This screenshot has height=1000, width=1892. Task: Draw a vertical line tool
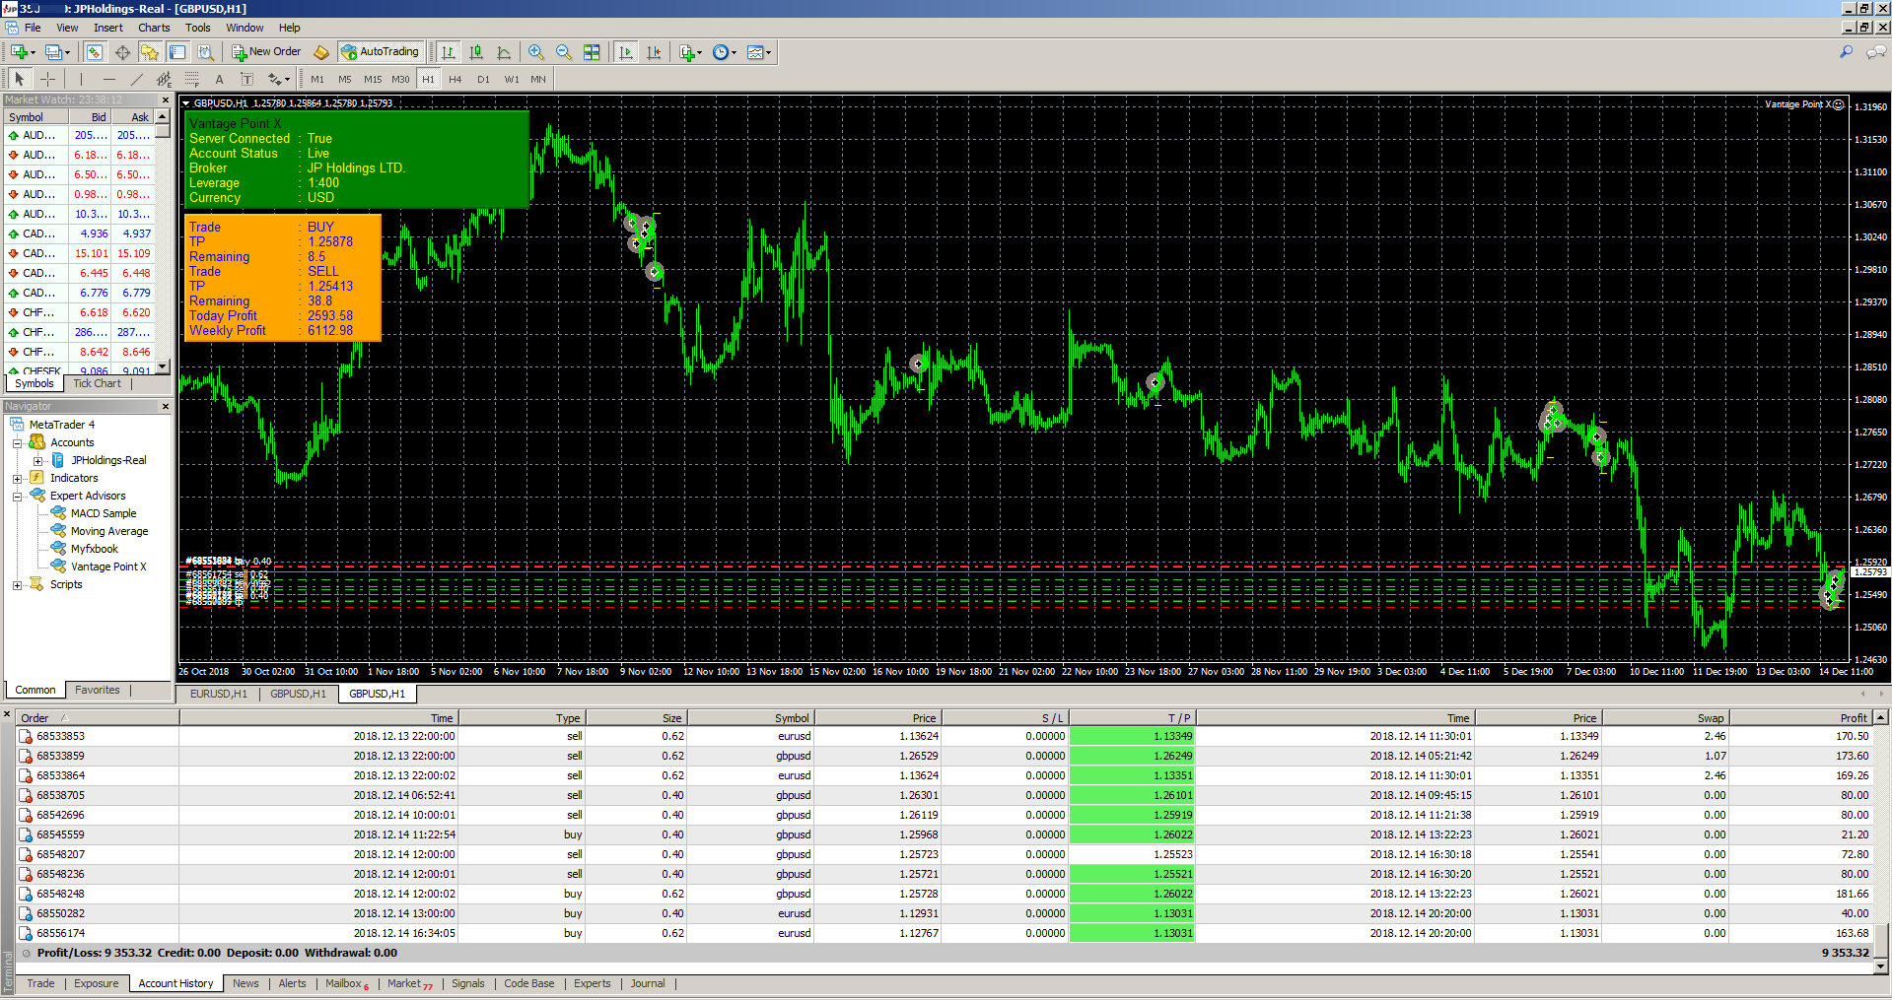pyautogui.click(x=81, y=79)
